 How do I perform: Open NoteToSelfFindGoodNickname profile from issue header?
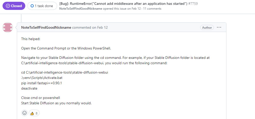click(81, 9)
